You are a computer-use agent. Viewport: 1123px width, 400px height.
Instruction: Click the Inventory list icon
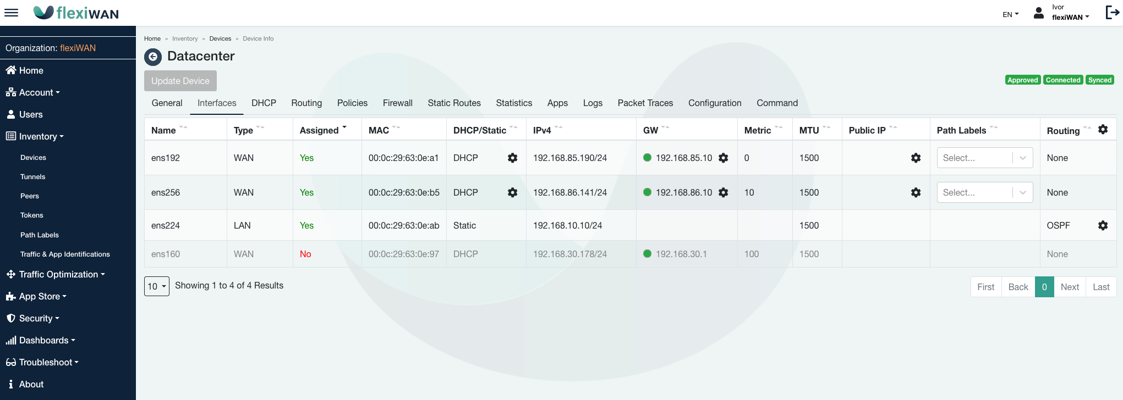pyautogui.click(x=11, y=136)
